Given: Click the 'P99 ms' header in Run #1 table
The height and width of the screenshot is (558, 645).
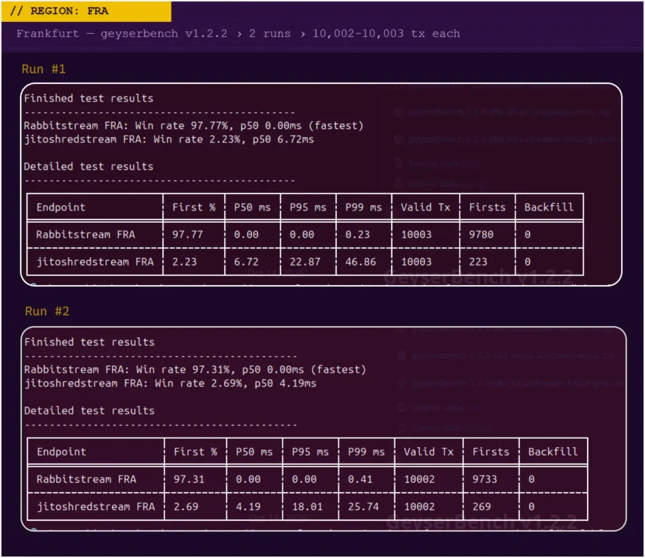Looking at the screenshot, I should (363, 207).
